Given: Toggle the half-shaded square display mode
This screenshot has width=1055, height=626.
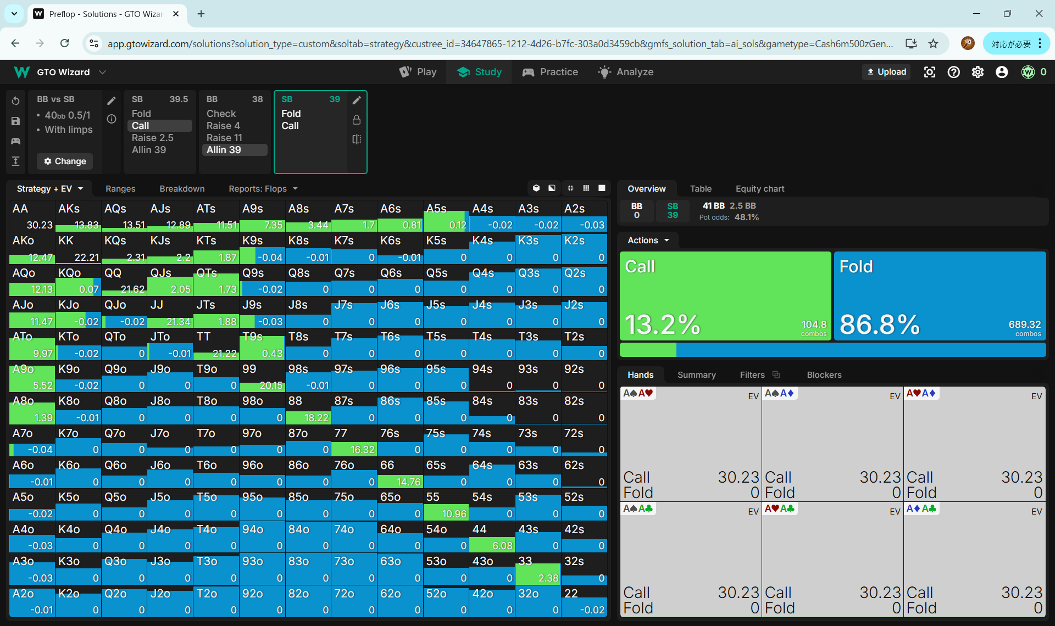Looking at the screenshot, I should pos(552,188).
